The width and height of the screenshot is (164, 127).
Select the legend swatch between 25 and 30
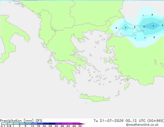52,124
